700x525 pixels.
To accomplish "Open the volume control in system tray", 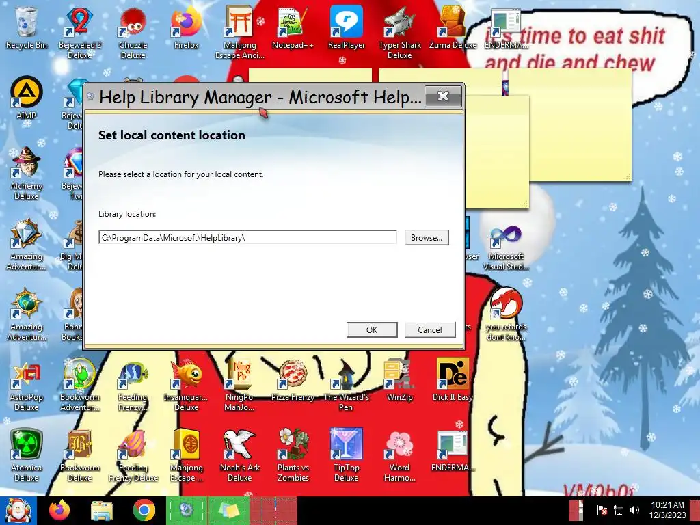I will 634,510.
